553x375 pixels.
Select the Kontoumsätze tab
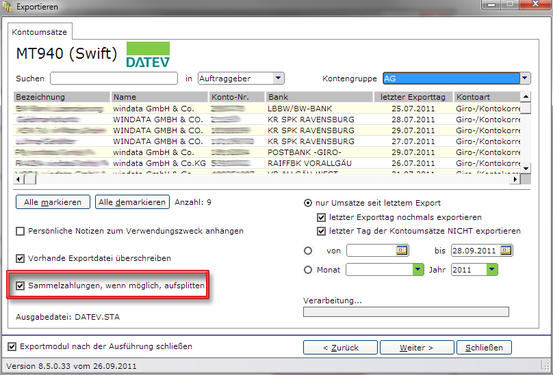pos(40,32)
